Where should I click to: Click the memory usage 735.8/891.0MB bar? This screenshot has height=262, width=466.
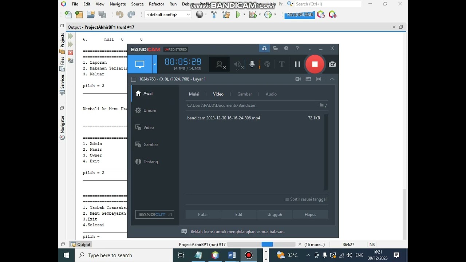300,15
